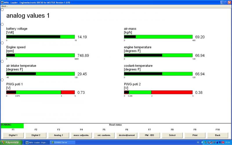Viewport: 232px width, 145px height.
Task: Select the radio button next to 'analog values 1'
Action: click(2, 10)
